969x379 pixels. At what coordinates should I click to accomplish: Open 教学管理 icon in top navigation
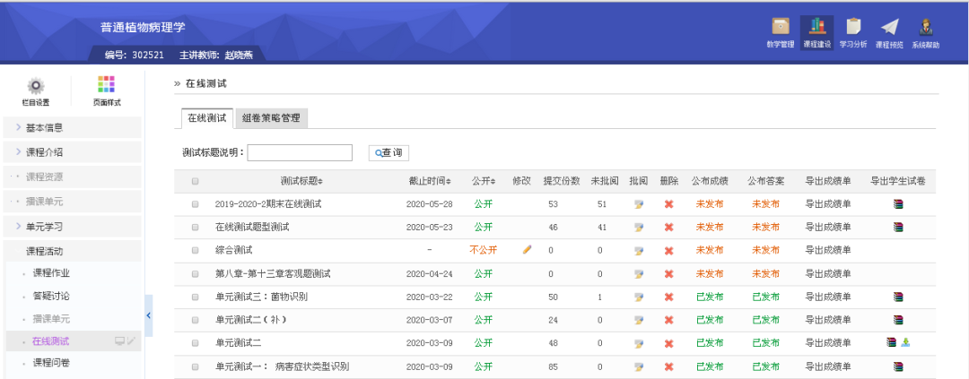pos(780,28)
